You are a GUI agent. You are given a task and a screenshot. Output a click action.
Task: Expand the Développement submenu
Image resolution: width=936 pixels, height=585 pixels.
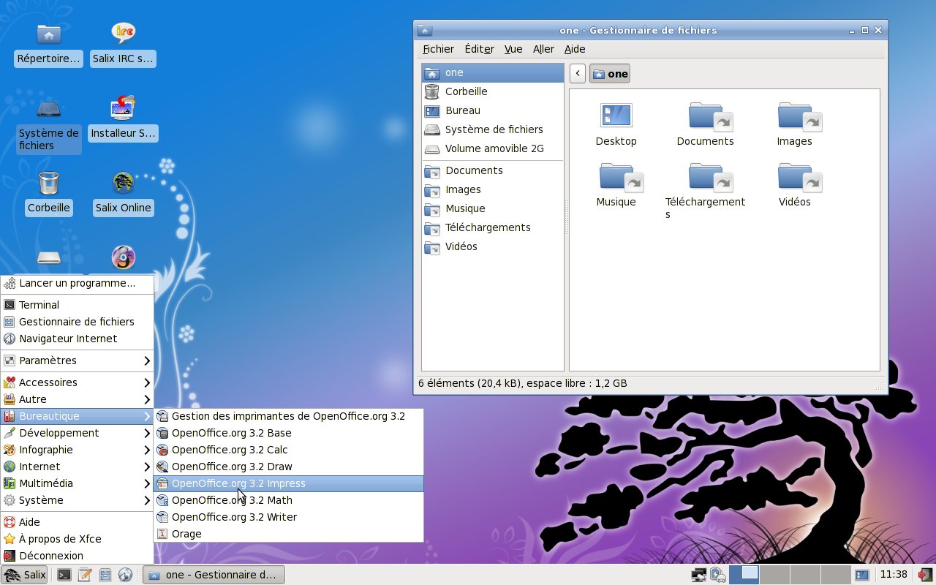[x=77, y=433]
